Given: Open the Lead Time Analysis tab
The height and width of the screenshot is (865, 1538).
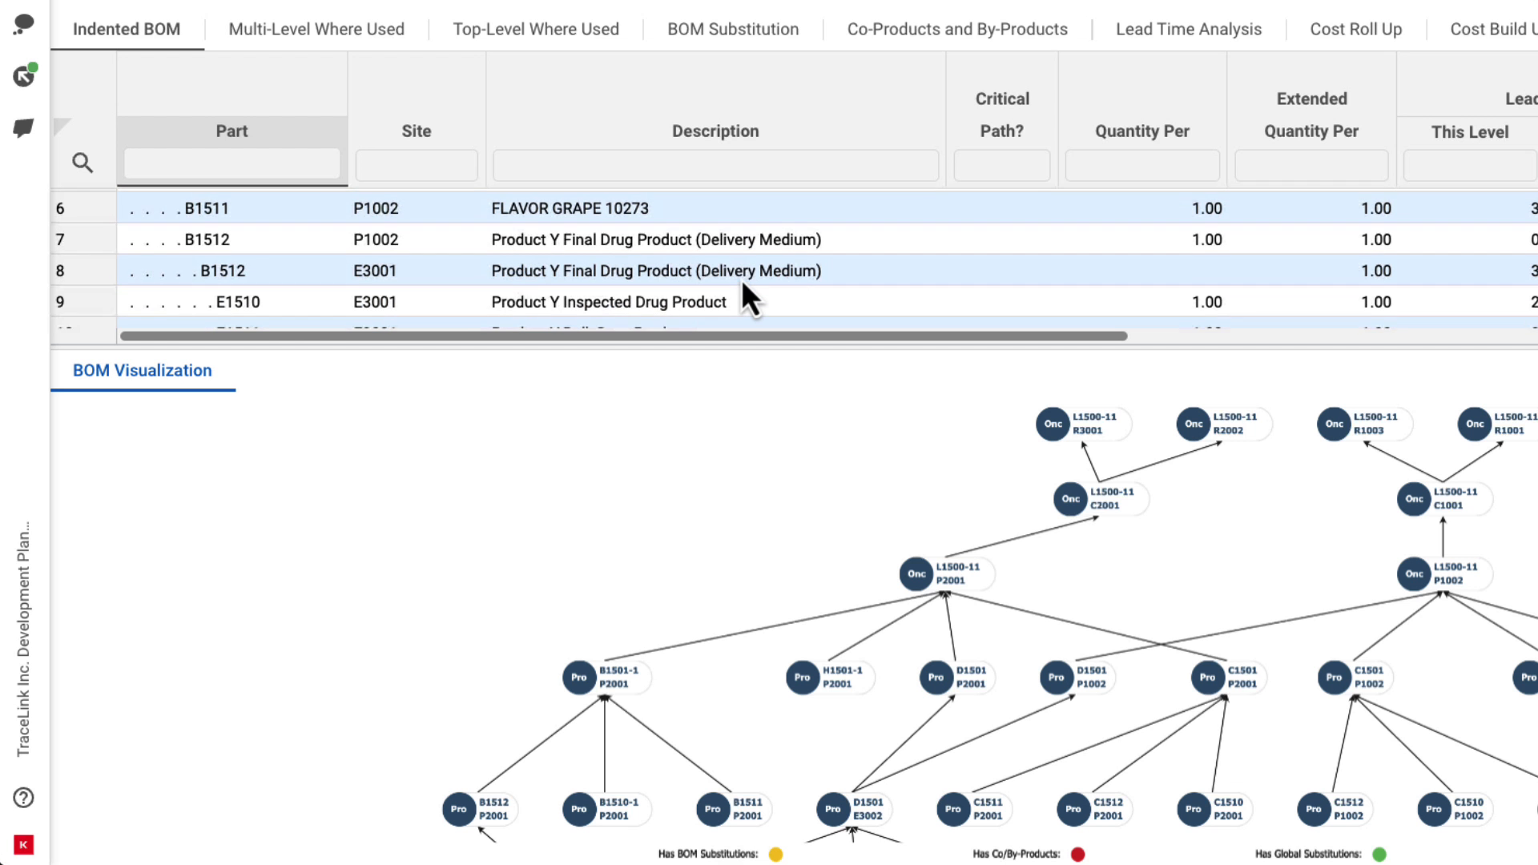Looking at the screenshot, I should coord(1188,29).
